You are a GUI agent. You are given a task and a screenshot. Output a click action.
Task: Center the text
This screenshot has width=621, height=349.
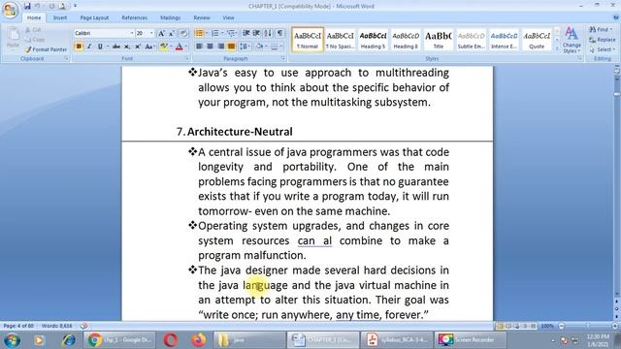click(210, 47)
